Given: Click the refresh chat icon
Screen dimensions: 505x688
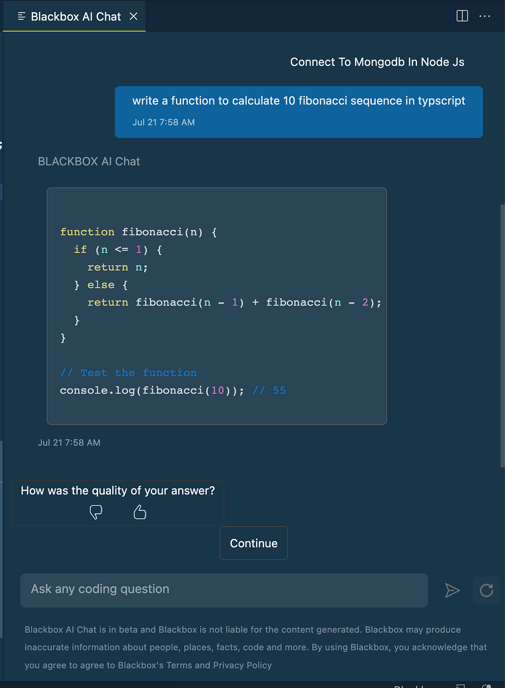Looking at the screenshot, I should coord(487,590).
